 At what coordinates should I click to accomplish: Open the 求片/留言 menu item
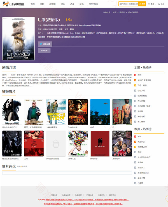(93, 4)
